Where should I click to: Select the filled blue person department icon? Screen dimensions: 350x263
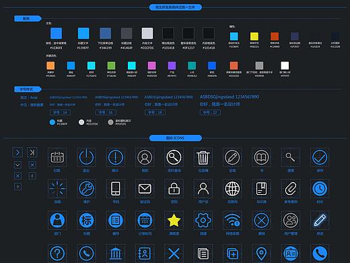[57, 220]
